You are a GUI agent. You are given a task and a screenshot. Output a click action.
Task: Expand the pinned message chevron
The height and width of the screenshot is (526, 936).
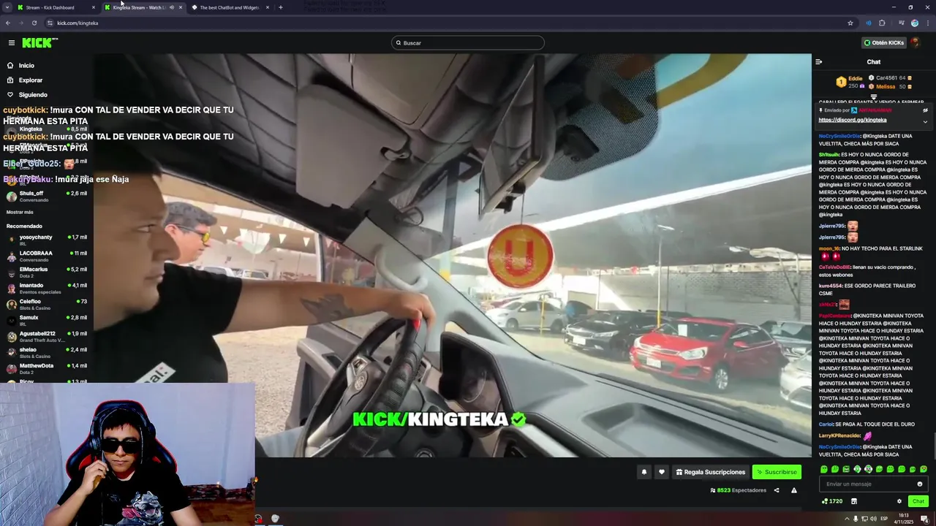925,121
